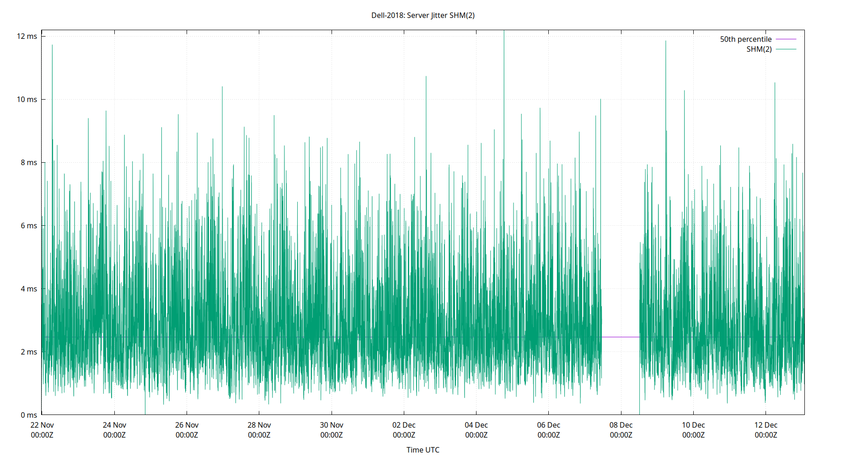Select the 22 Nov x-axis tick label

pyautogui.click(x=43, y=425)
